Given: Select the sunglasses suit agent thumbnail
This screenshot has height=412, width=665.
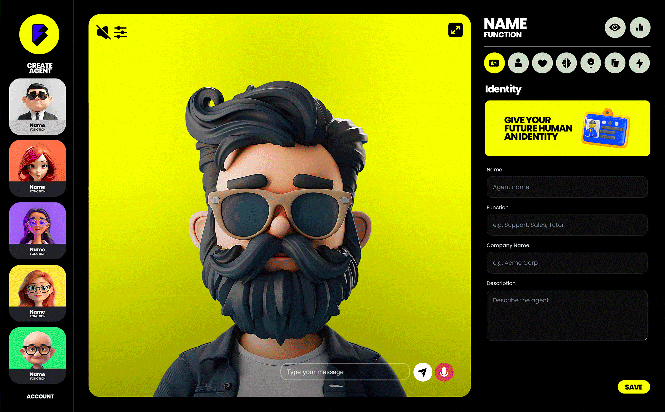Looking at the screenshot, I should point(38,106).
